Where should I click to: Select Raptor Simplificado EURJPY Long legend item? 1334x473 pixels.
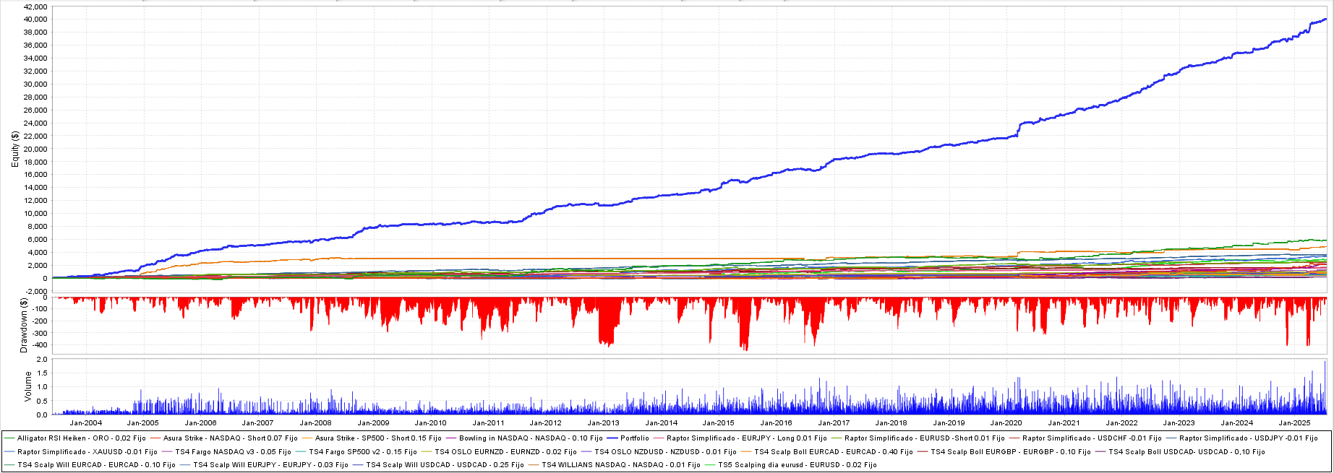click(746, 438)
